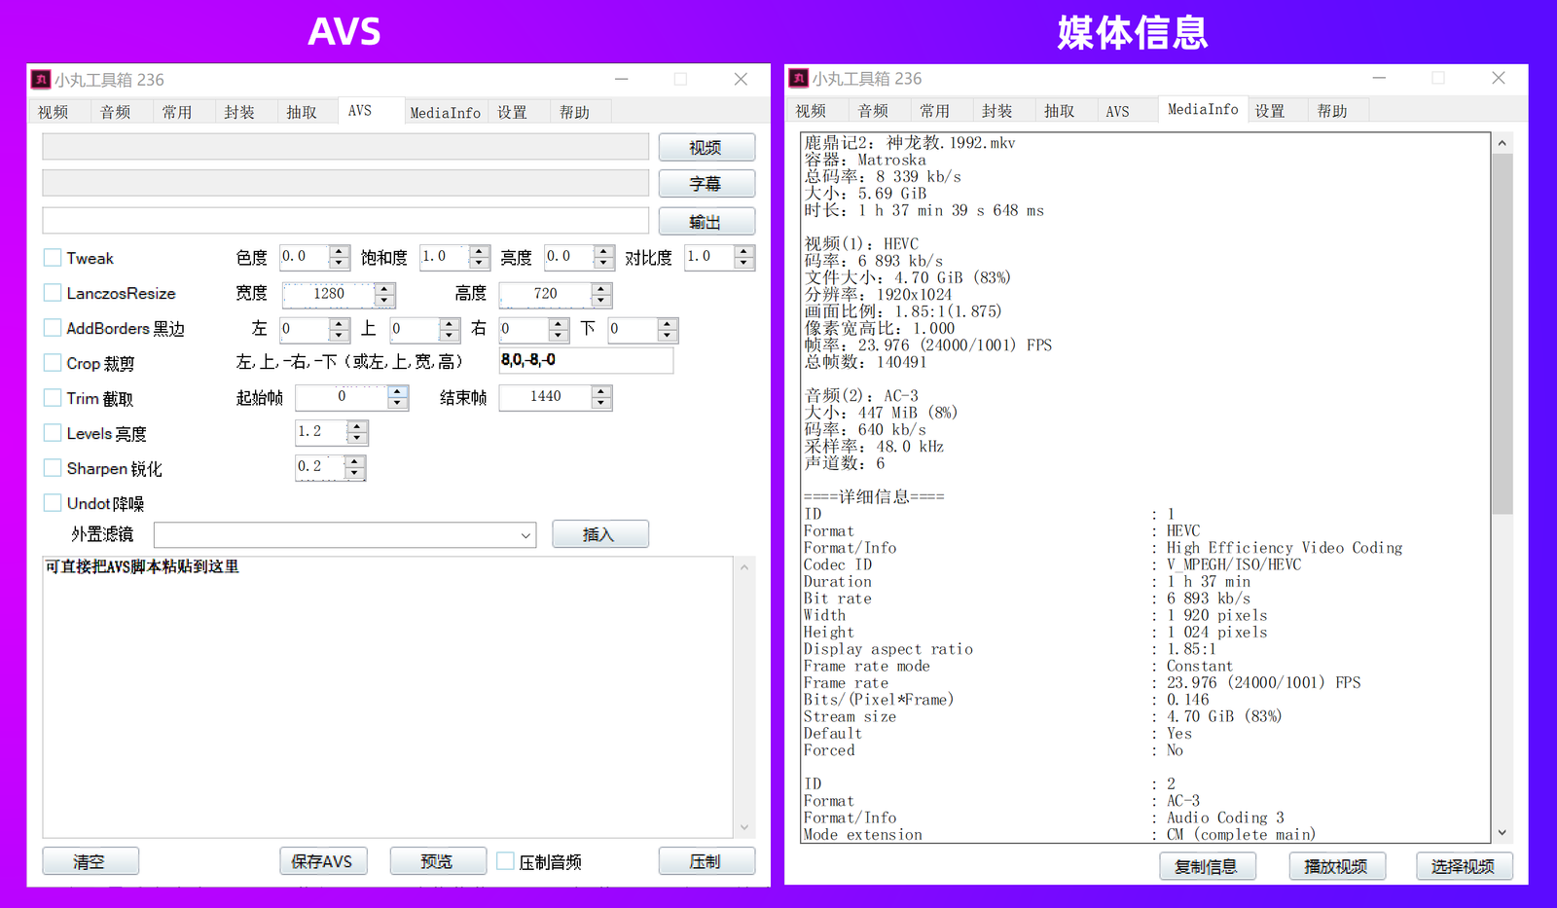Open the MediaInfo tab in left window
This screenshot has width=1557, height=908.
pos(445,111)
